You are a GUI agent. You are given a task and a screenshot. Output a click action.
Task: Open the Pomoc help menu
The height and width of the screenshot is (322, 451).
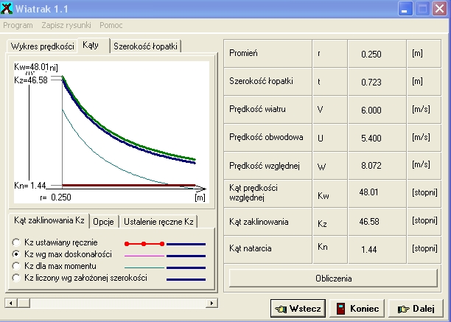111,25
